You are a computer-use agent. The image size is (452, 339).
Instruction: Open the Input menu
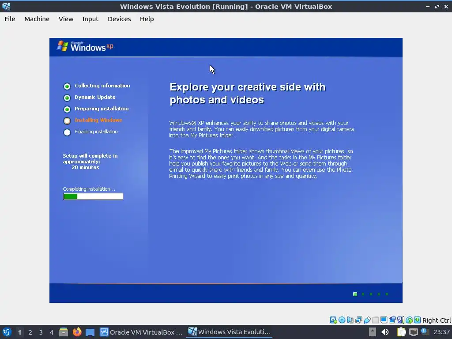click(x=90, y=19)
